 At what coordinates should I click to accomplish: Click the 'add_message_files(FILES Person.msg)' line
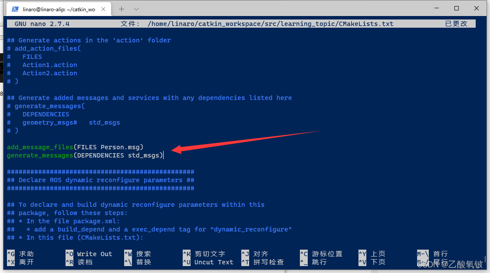point(75,147)
